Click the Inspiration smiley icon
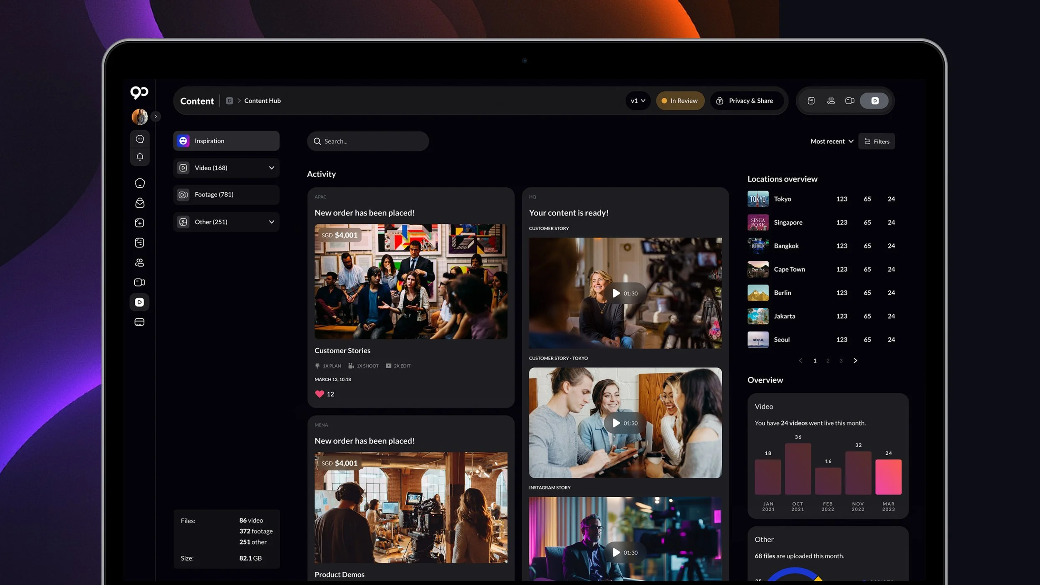Image resolution: width=1040 pixels, height=585 pixels. (x=183, y=141)
